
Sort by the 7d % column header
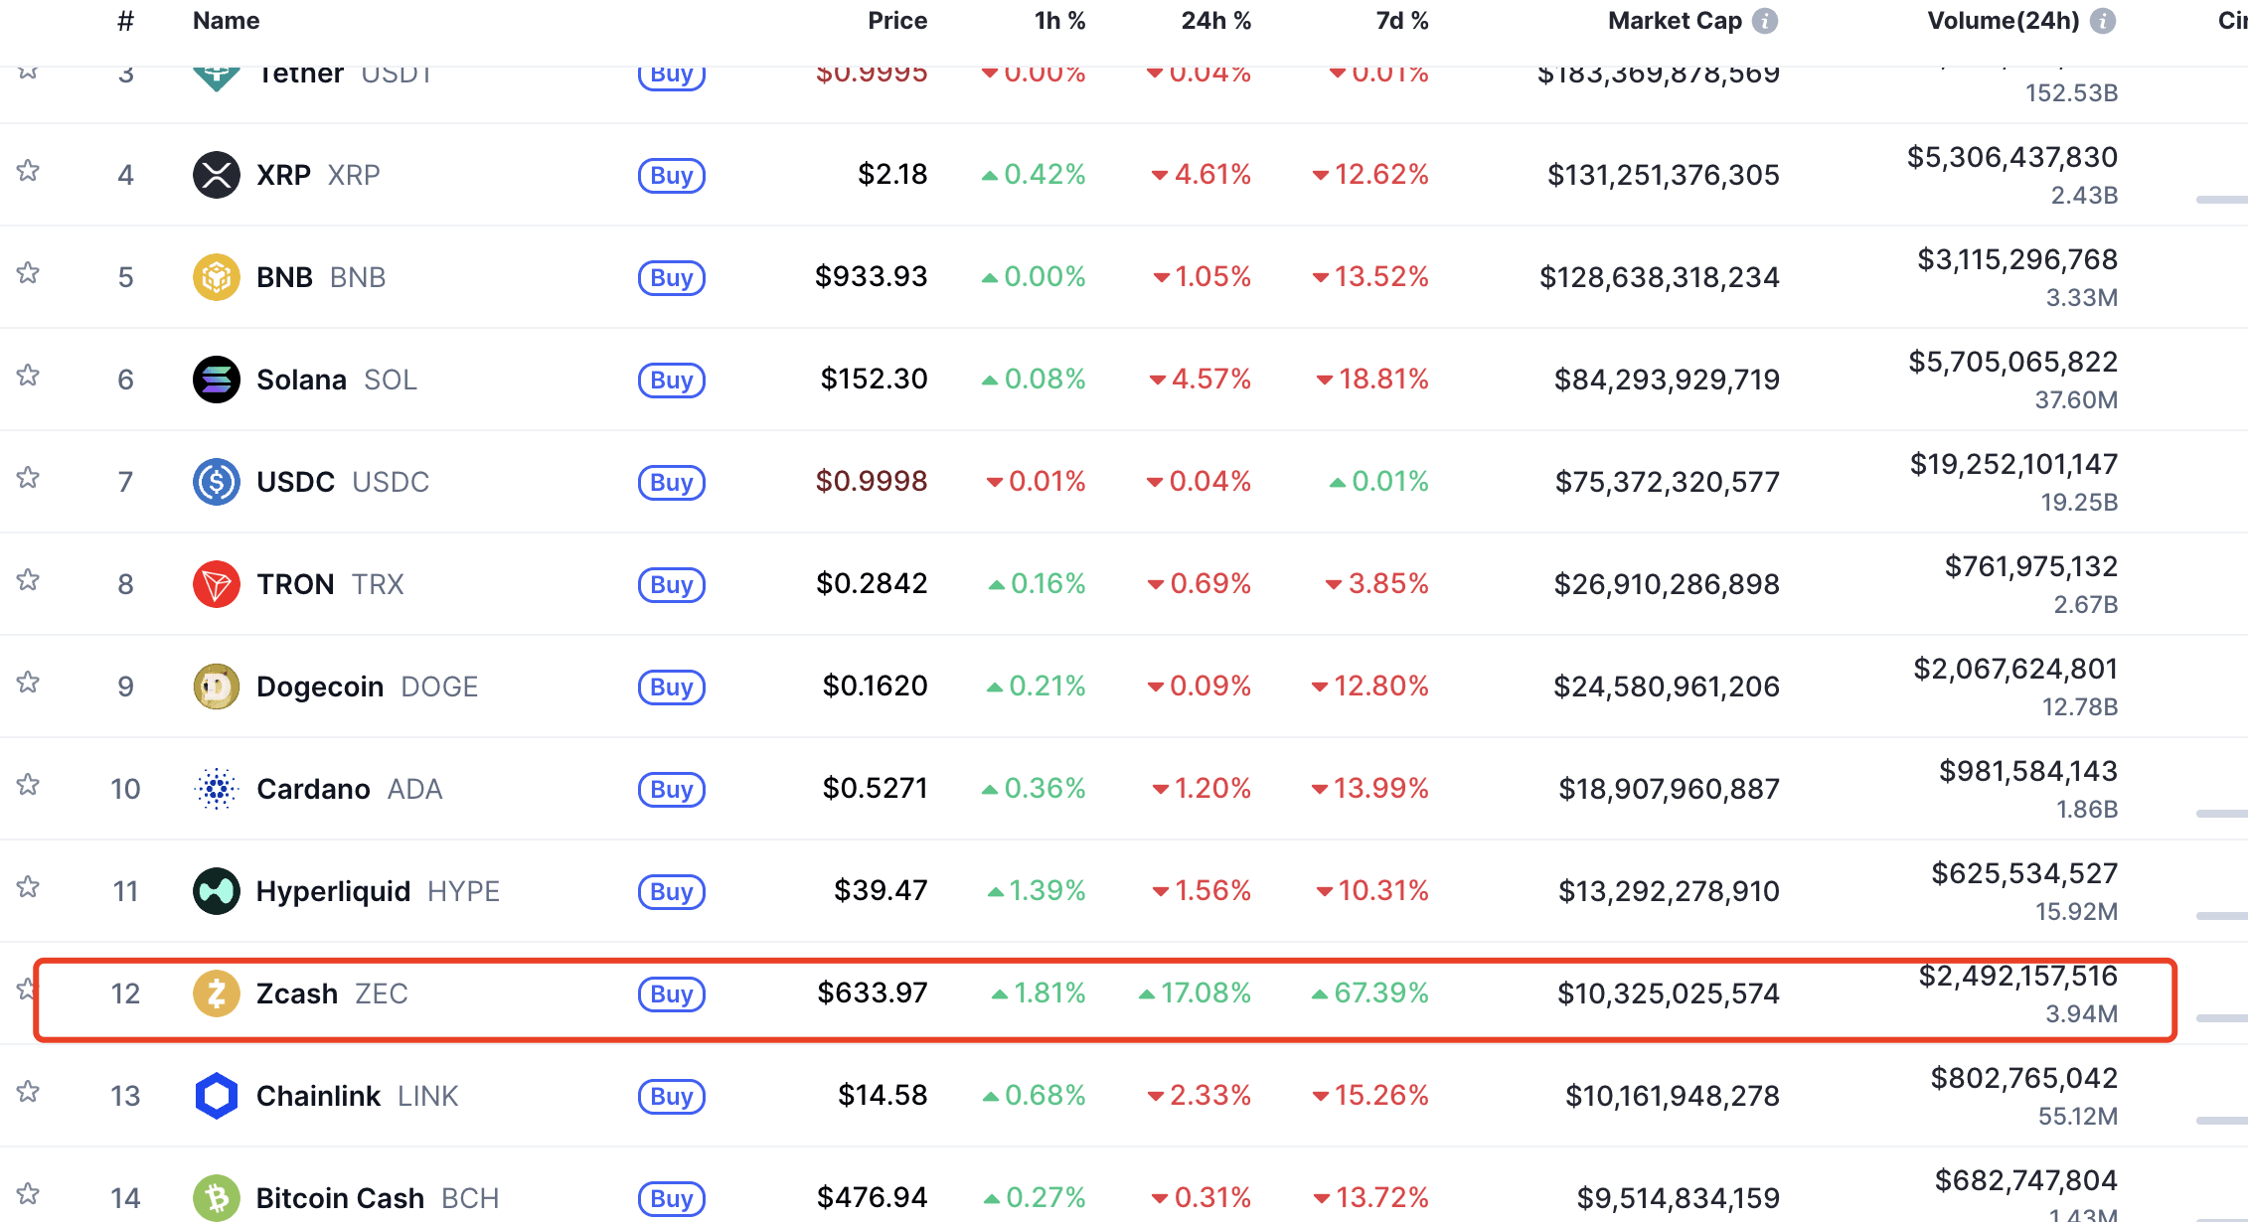click(1401, 21)
